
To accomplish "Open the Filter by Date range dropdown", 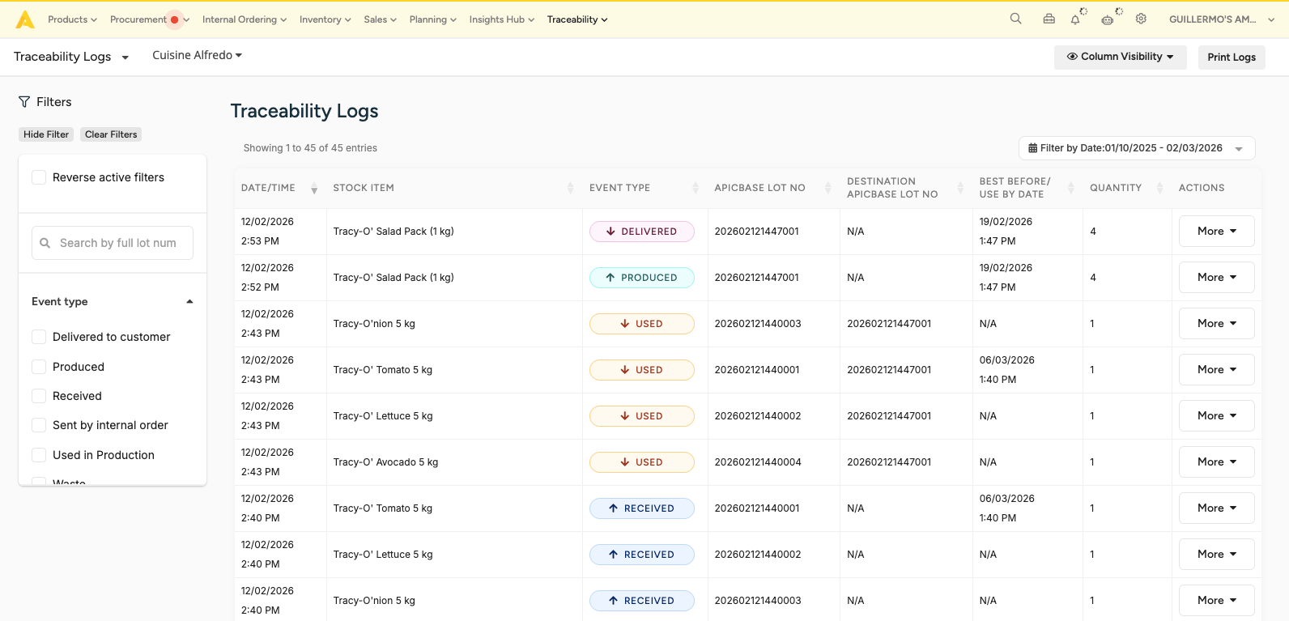I will (1136, 148).
